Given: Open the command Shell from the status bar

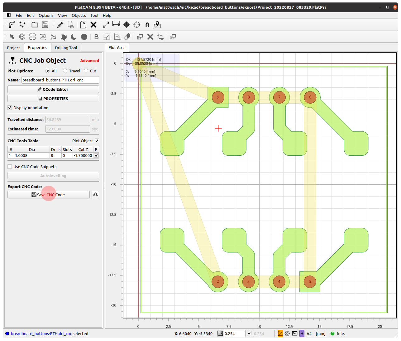Looking at the screenshot, I should 294,334.
